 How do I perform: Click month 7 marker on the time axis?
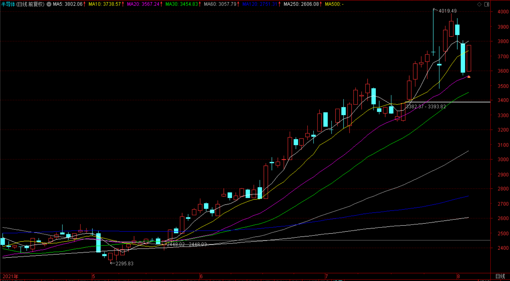326,276
